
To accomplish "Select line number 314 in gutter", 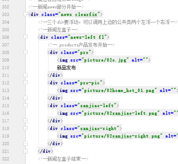I will tap(6, 98).
